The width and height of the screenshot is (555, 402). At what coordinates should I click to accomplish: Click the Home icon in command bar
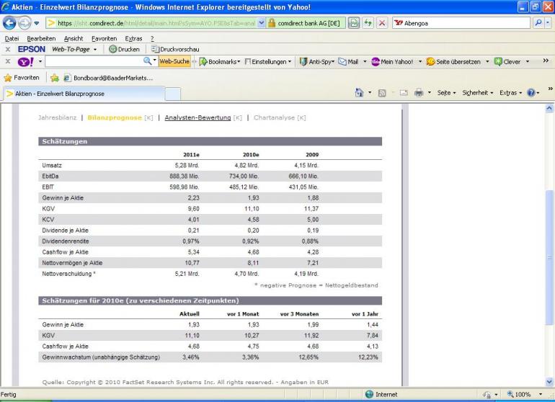tap(359, 93)
